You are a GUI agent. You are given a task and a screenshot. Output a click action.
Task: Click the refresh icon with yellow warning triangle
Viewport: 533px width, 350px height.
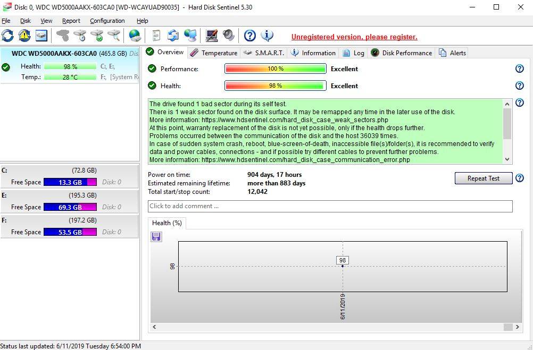coord(24,35)
